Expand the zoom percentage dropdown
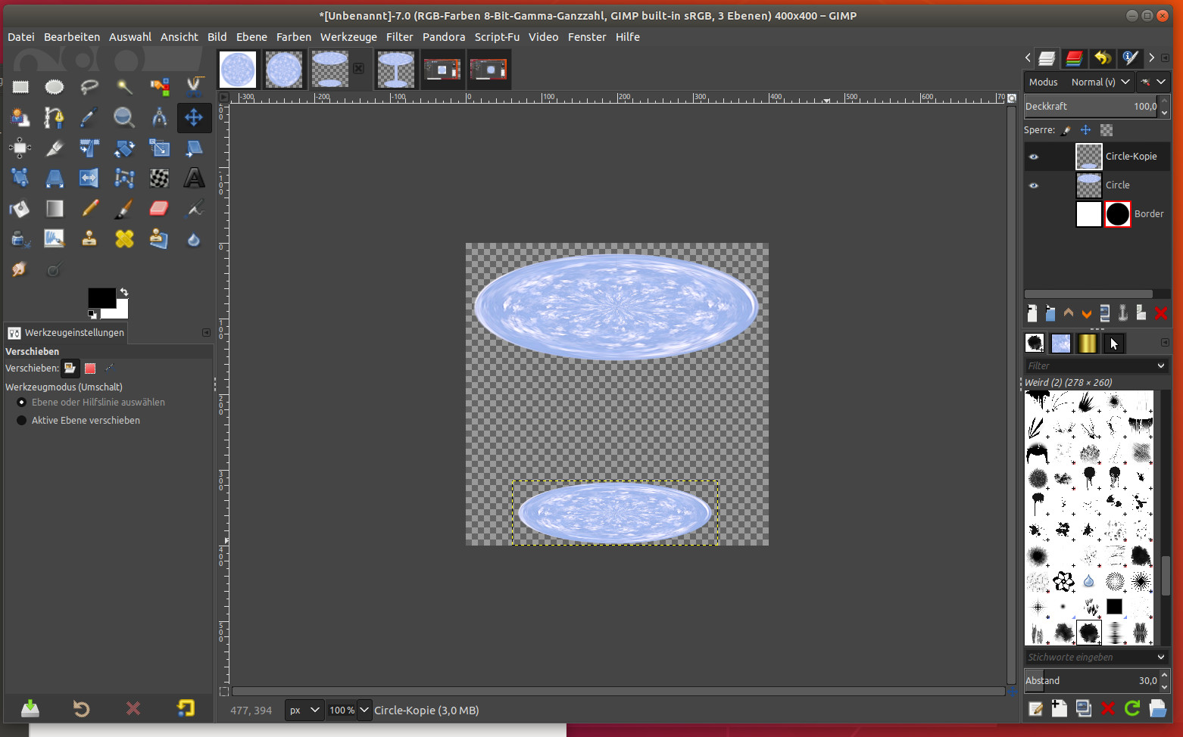The image size is (1183, 737). coord(364,710)
